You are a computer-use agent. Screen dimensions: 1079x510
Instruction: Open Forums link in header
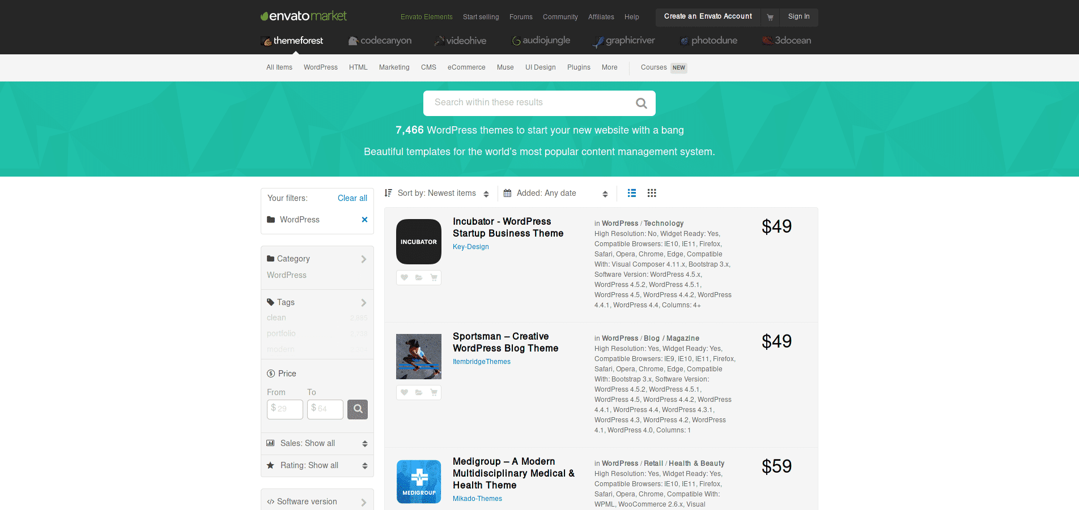521,17
